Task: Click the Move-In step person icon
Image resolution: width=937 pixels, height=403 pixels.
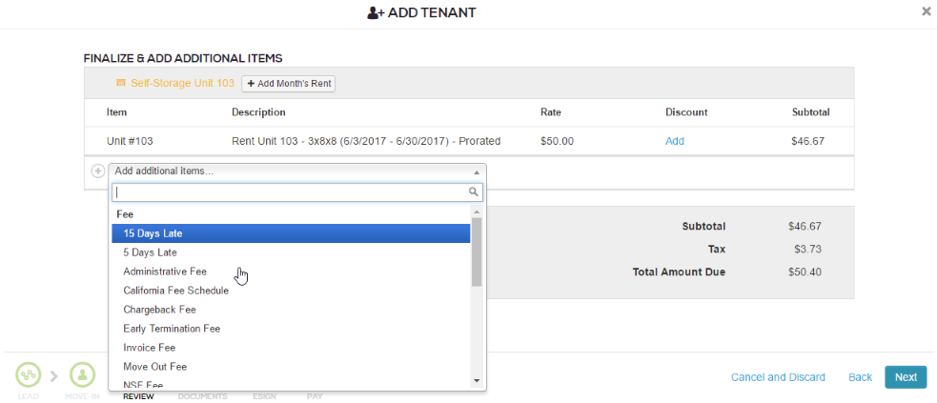Action: coord(83,374)
